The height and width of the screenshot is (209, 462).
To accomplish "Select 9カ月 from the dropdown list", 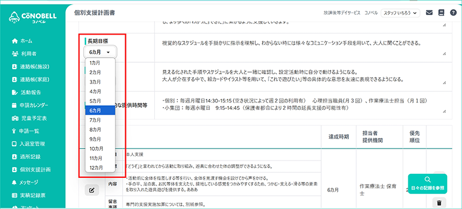I will pos(100,139).
